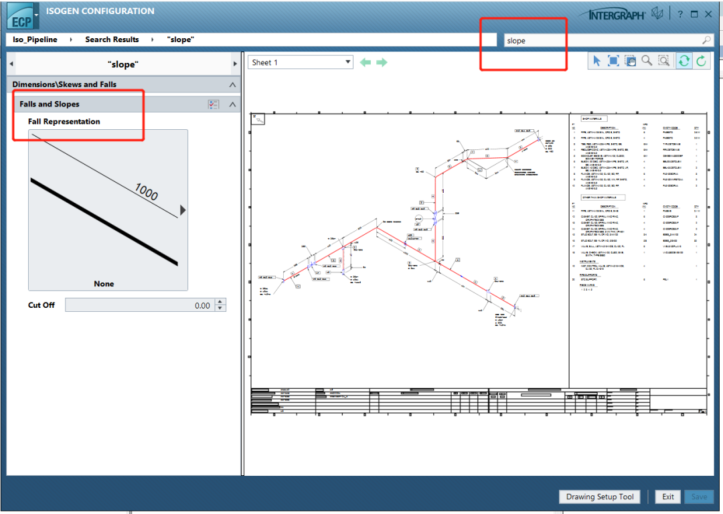Image resolution: width=723 pixels, height=514 pixels.
Task: Click the ISOGEN CONFIGURATION title text
Action: (x=100, y=11)
